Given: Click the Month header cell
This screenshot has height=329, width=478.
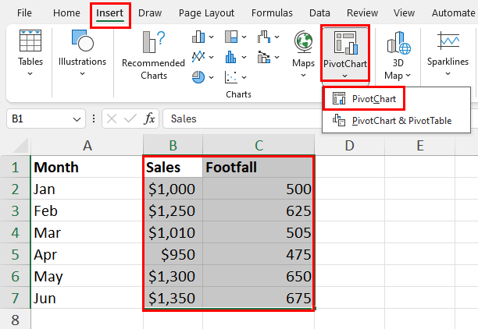Looking at the screenshot, I should point(87,167).
